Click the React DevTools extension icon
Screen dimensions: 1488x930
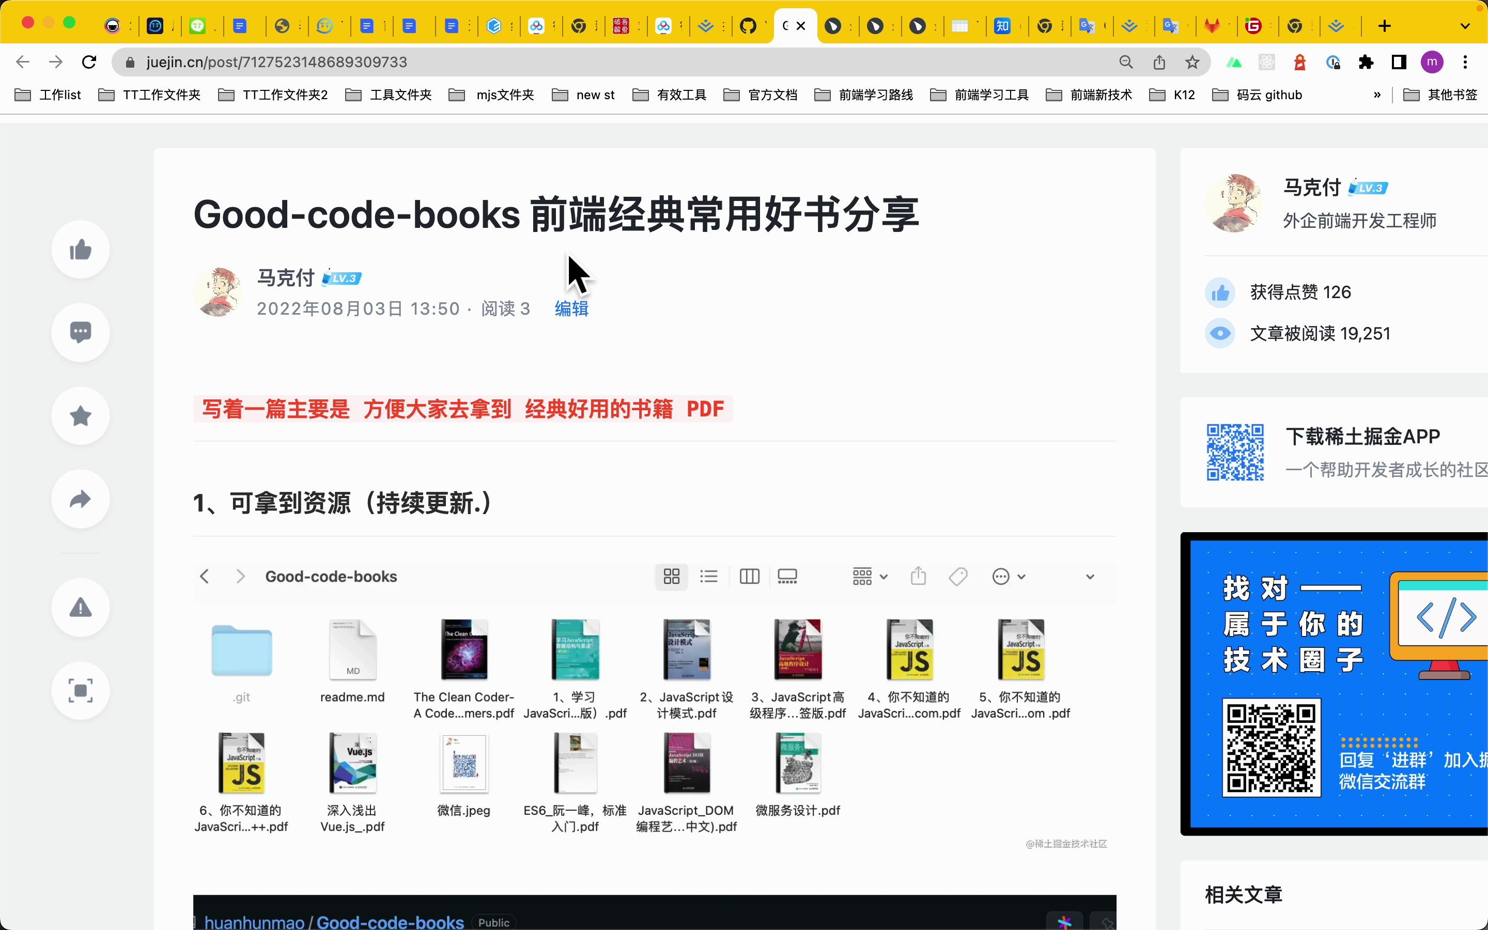pos(1266,62)
